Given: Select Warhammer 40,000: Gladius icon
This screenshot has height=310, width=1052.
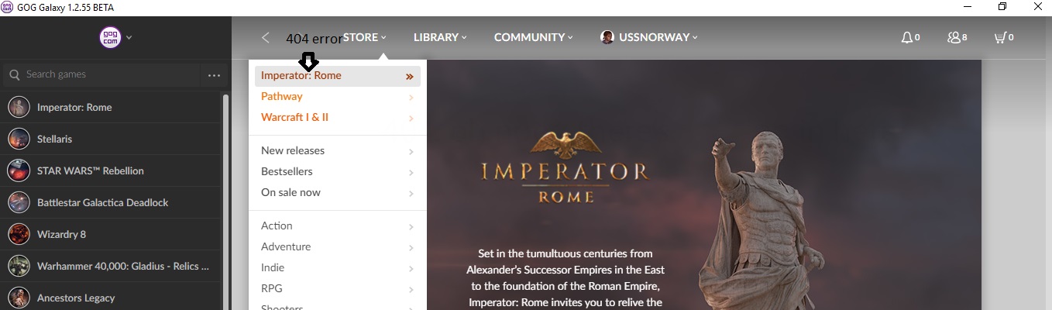Looking at the screenshot, I should [x=19, y=266].
